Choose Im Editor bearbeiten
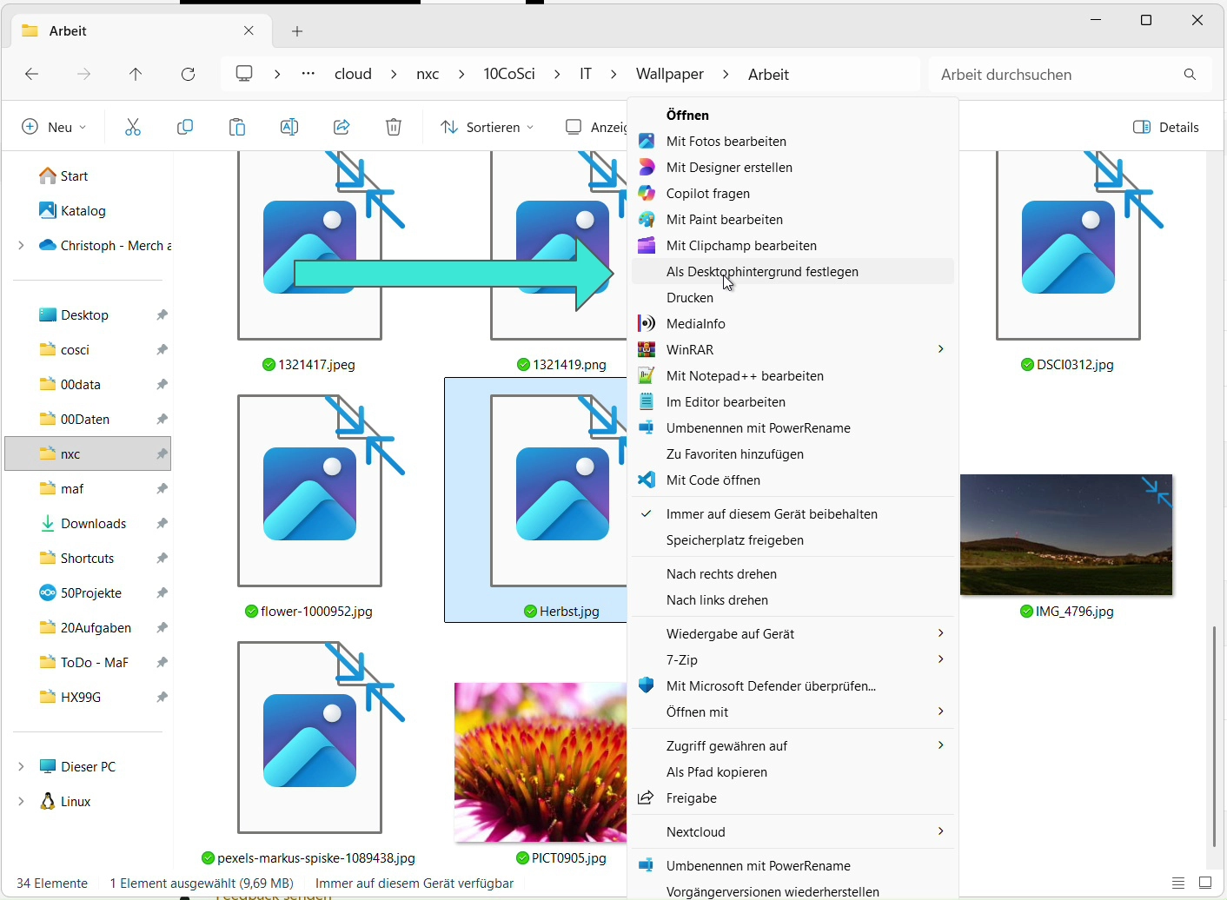Screen dimensions: 1227x900 (793, 401)
